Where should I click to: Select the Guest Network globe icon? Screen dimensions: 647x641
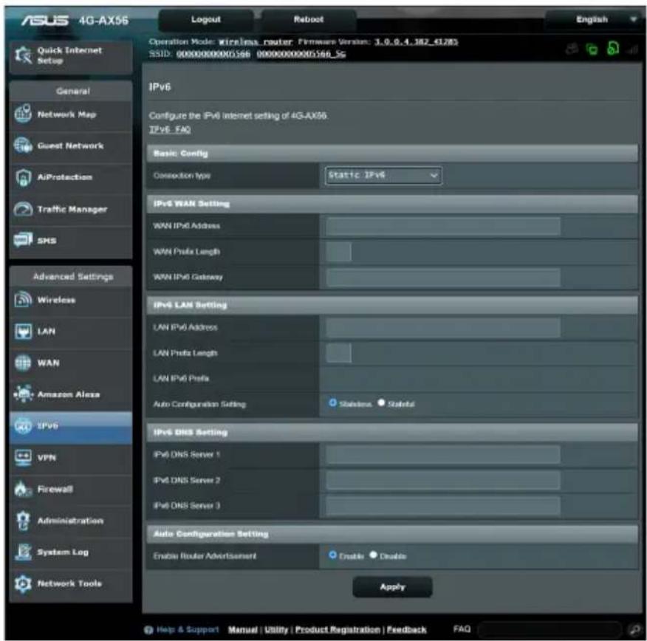click(23, 145)
